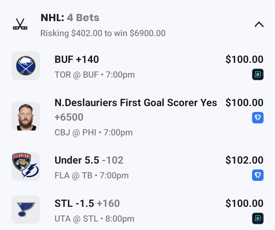
Task: Tap the UTA @ STL 8:00pm matchup
Action: [94, 219]
